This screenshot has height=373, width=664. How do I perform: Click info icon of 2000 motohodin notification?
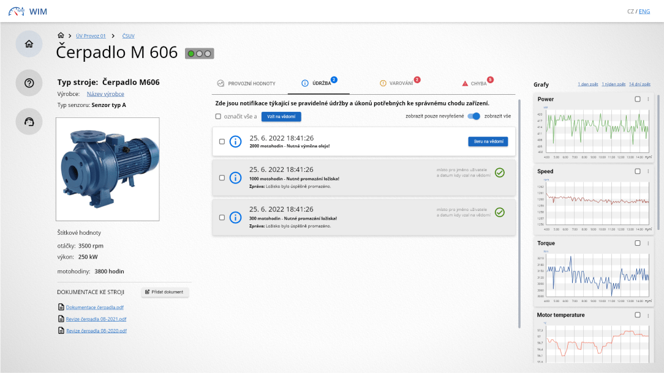pyautogui.click(x=235, y=142)
